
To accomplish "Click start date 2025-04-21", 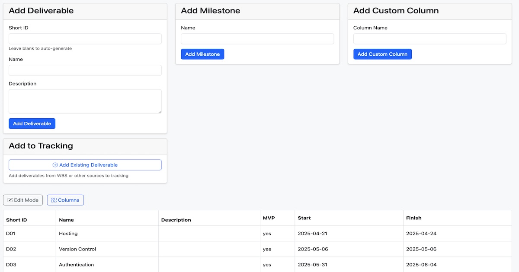I will click(x=312, y=234).
